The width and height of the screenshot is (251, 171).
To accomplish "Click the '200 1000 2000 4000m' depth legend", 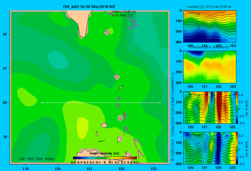I will click(x=37, y=159).
